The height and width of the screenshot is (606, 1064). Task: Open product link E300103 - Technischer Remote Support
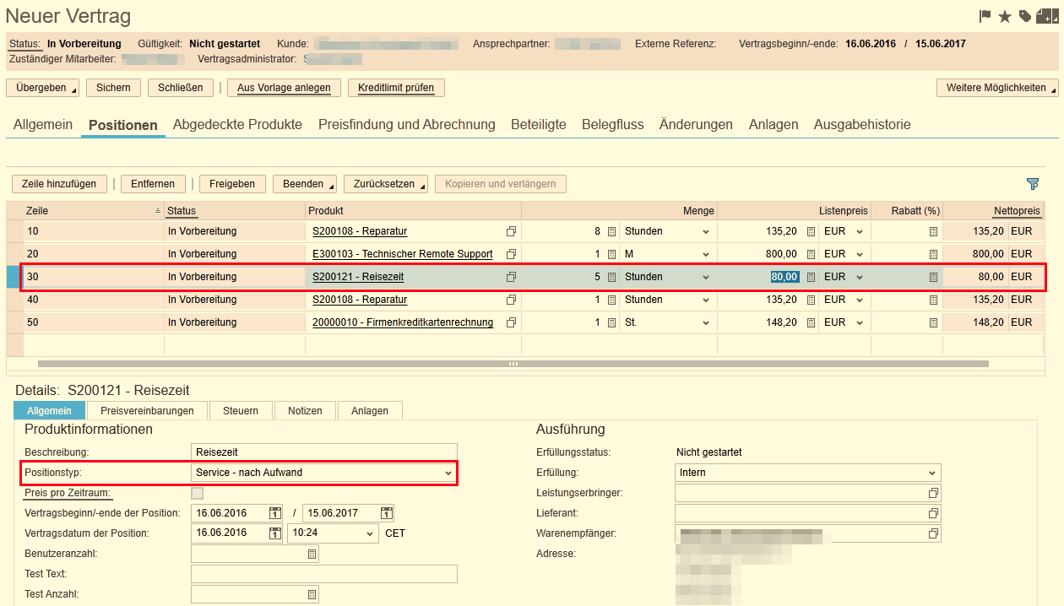pos(402,254)
